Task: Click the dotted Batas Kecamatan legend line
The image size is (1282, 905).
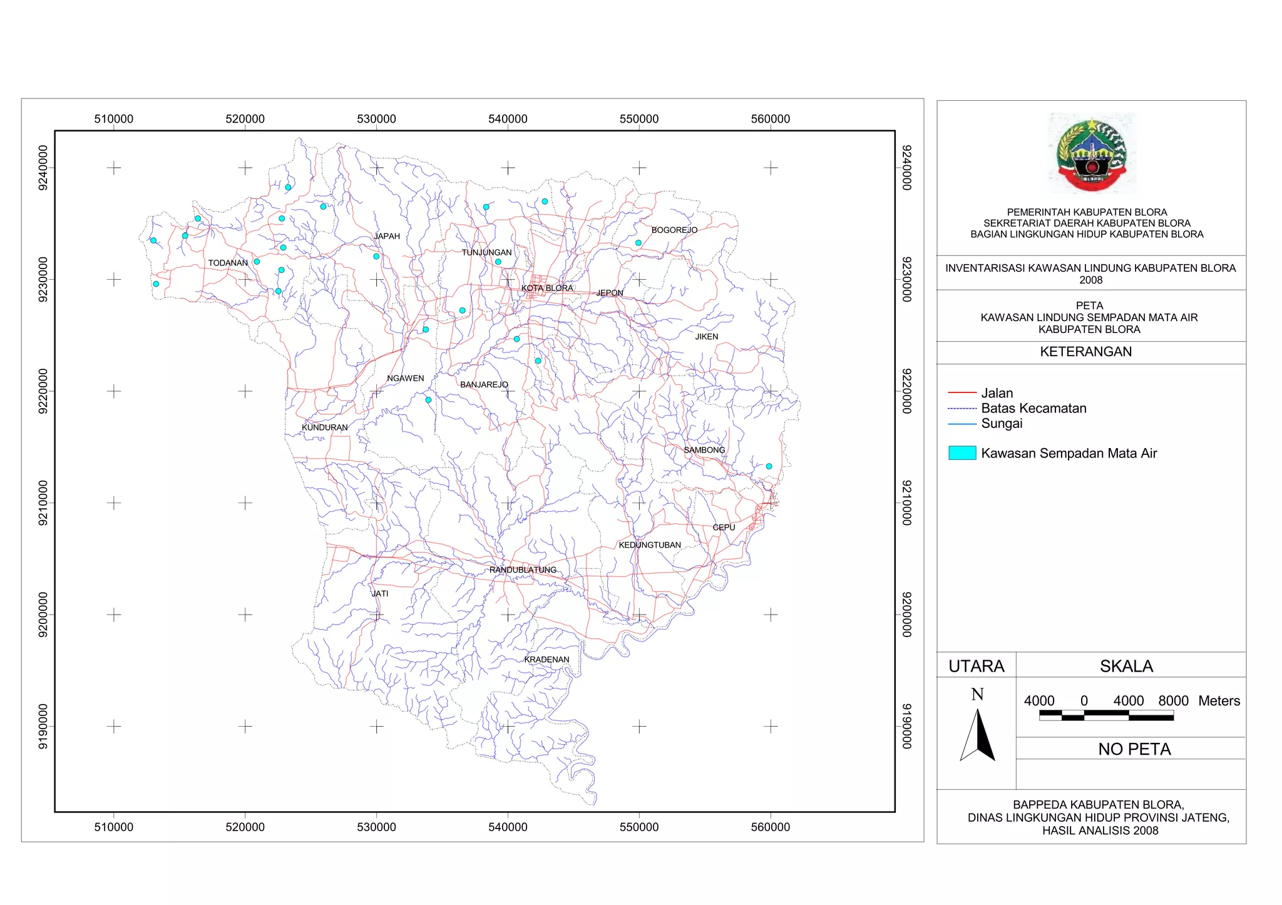Action: 962,409
